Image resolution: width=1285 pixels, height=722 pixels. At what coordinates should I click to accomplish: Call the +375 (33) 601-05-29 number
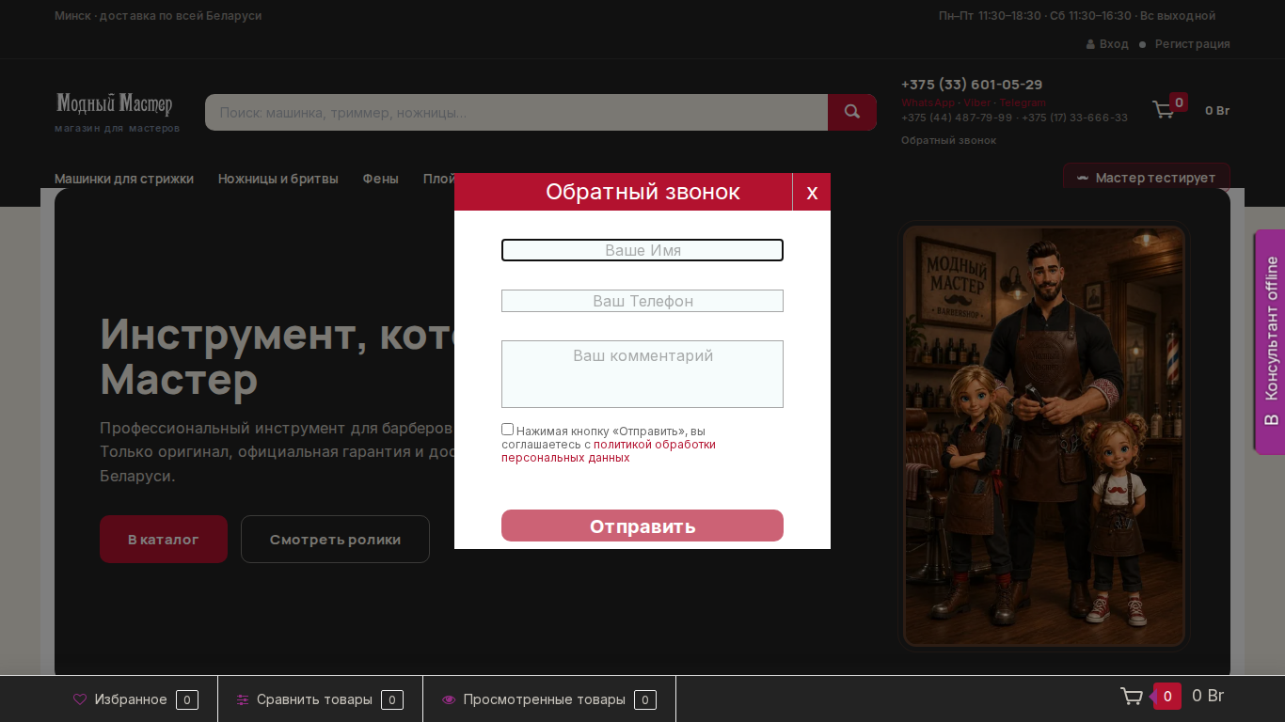pos(972,85)
